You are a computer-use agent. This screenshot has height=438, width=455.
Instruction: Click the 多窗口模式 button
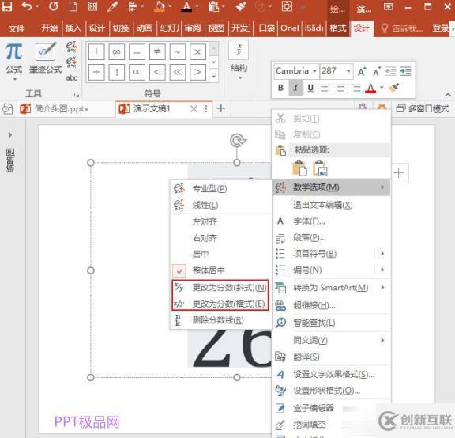[423, 109]
